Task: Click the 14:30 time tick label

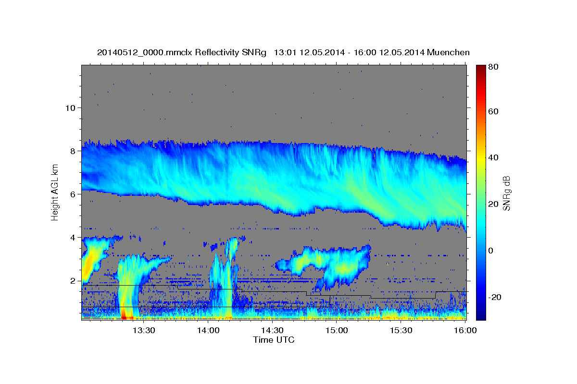Action: point(273,330)
